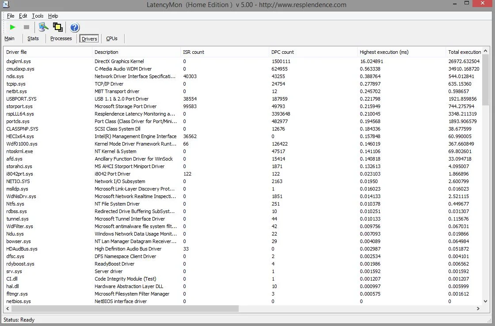Open the options icon in the toolbar
This screenshot has width=495, height=326.
click(43, 27)
